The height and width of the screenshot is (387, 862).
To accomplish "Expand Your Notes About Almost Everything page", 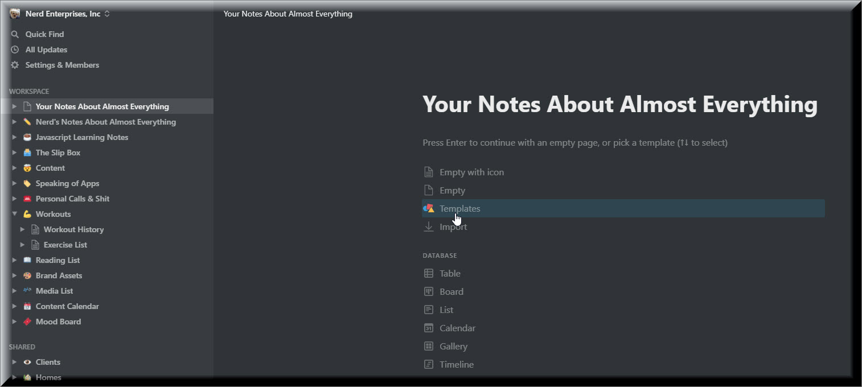I will [15, 106].
